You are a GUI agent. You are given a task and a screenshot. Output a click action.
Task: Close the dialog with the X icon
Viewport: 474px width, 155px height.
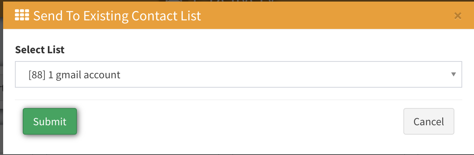point(457,16)
